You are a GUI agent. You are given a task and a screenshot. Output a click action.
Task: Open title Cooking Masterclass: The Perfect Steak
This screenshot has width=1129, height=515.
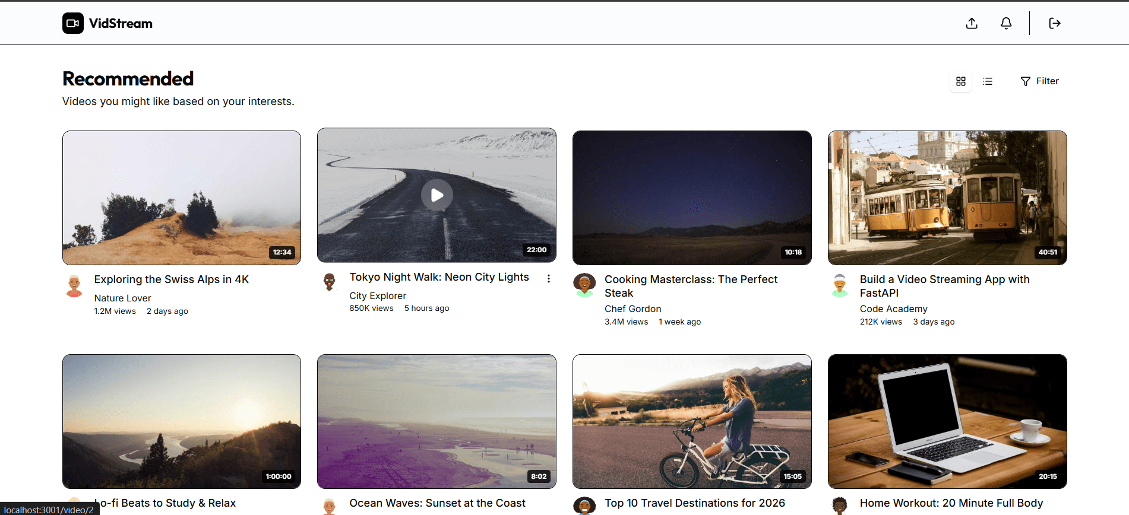point(691,286)
